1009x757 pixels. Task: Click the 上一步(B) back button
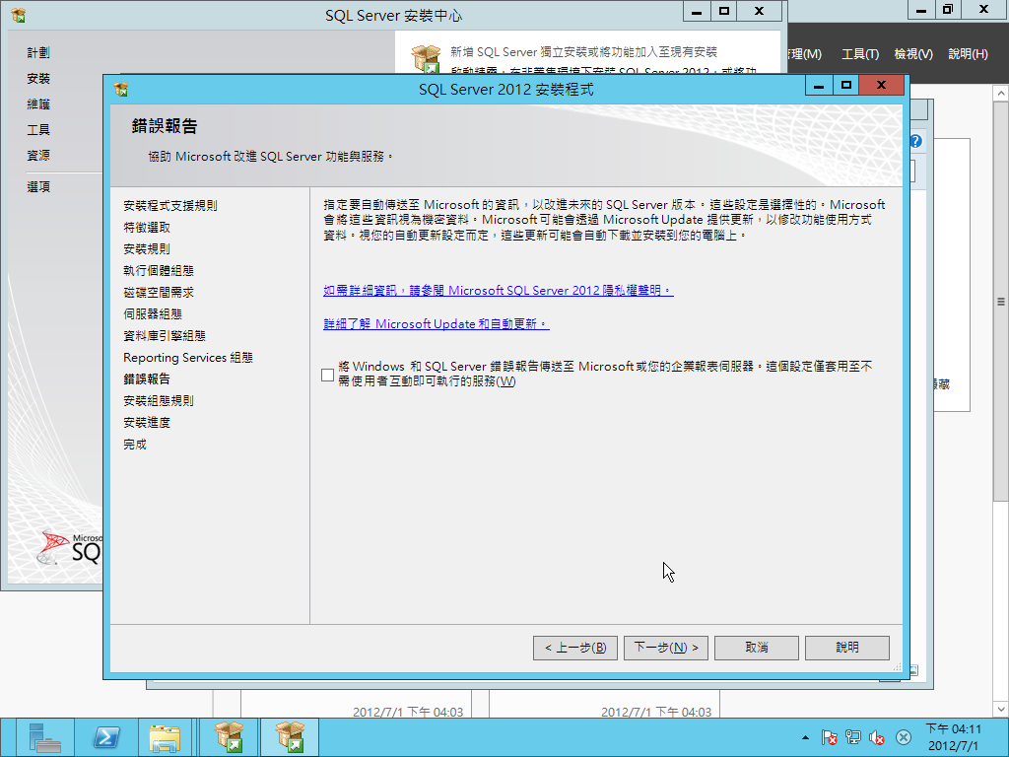click(x=575, y=648)
